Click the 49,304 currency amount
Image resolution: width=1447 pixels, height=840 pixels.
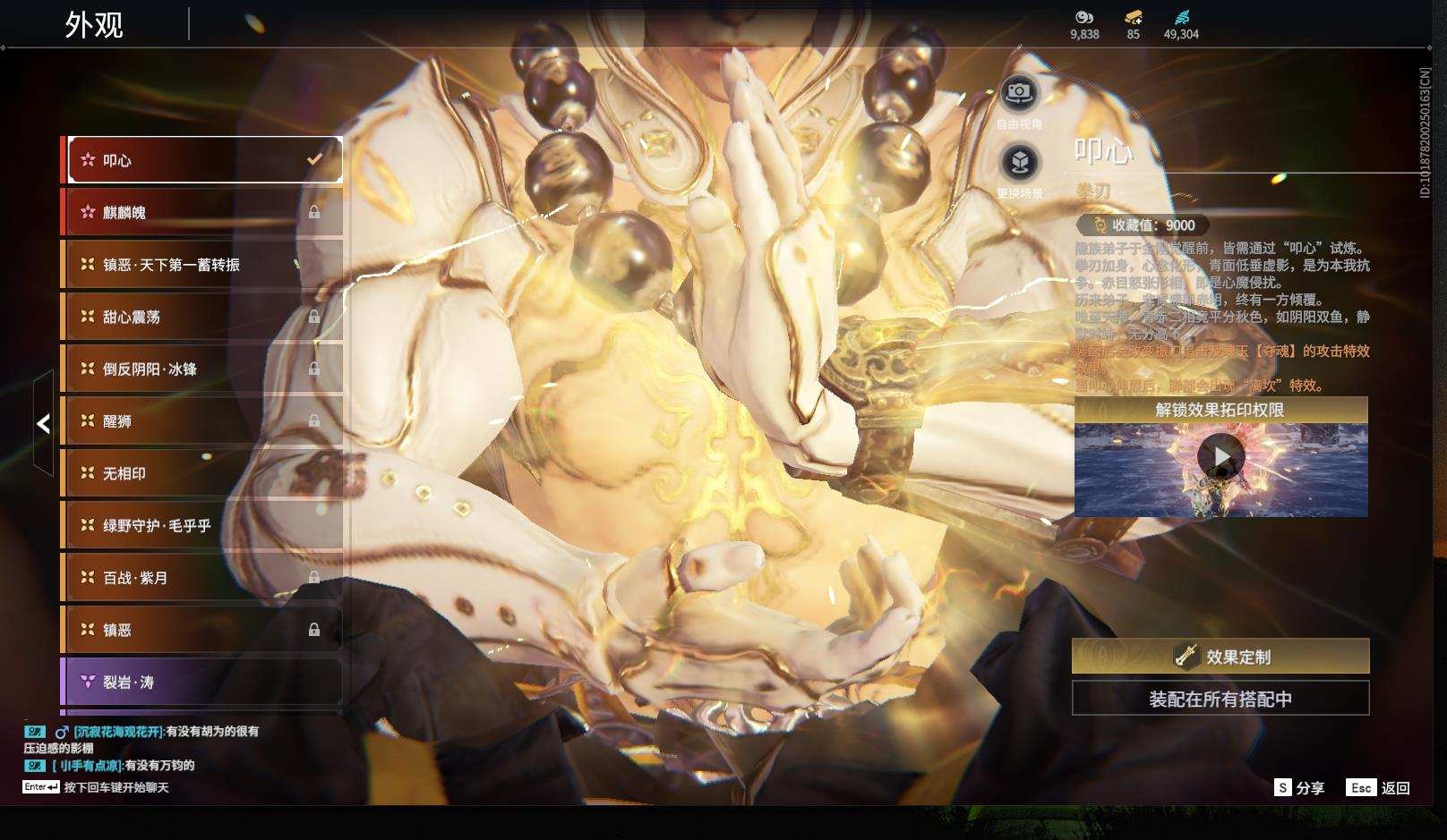[x=1181, y=34]
